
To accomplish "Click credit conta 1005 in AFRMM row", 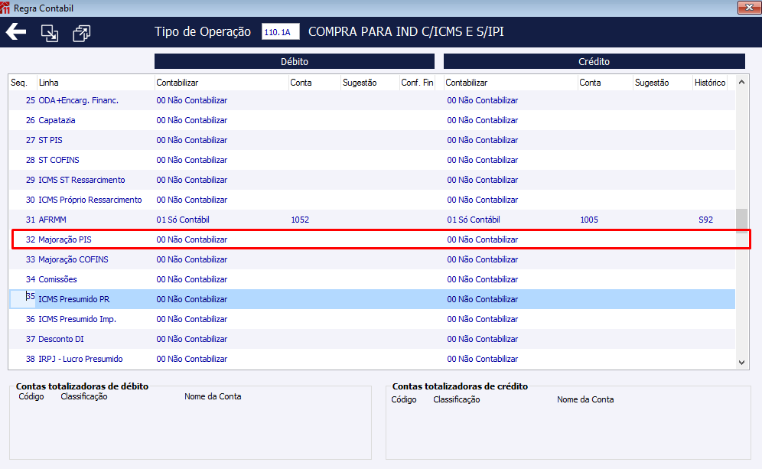I will point(589,220).
